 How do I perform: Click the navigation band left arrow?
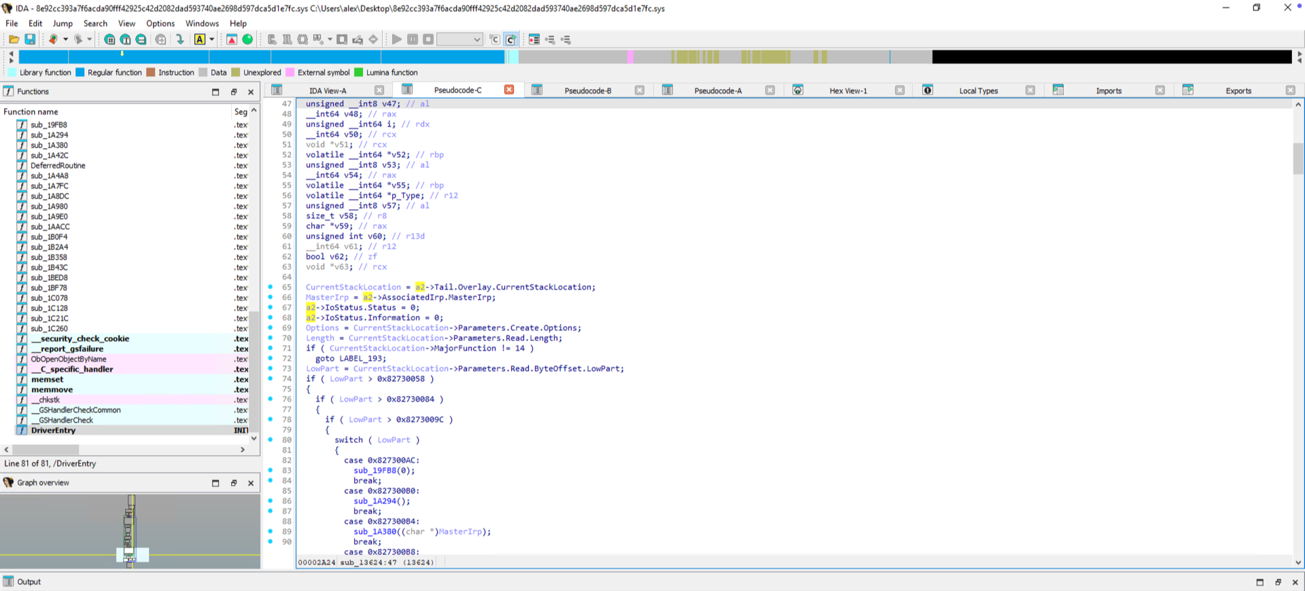coord(10,52)
